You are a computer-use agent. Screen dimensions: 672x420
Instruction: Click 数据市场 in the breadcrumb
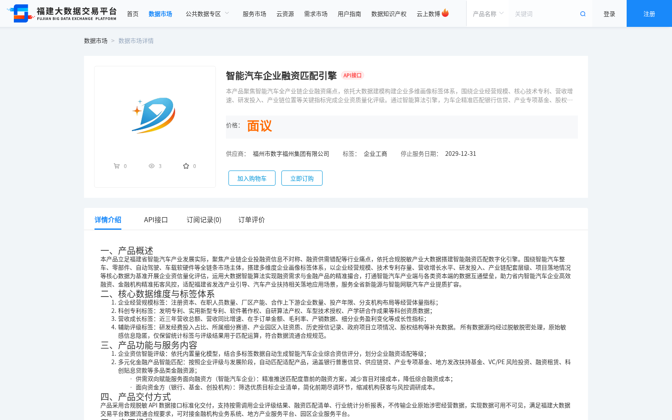click(x=96, y=41)
